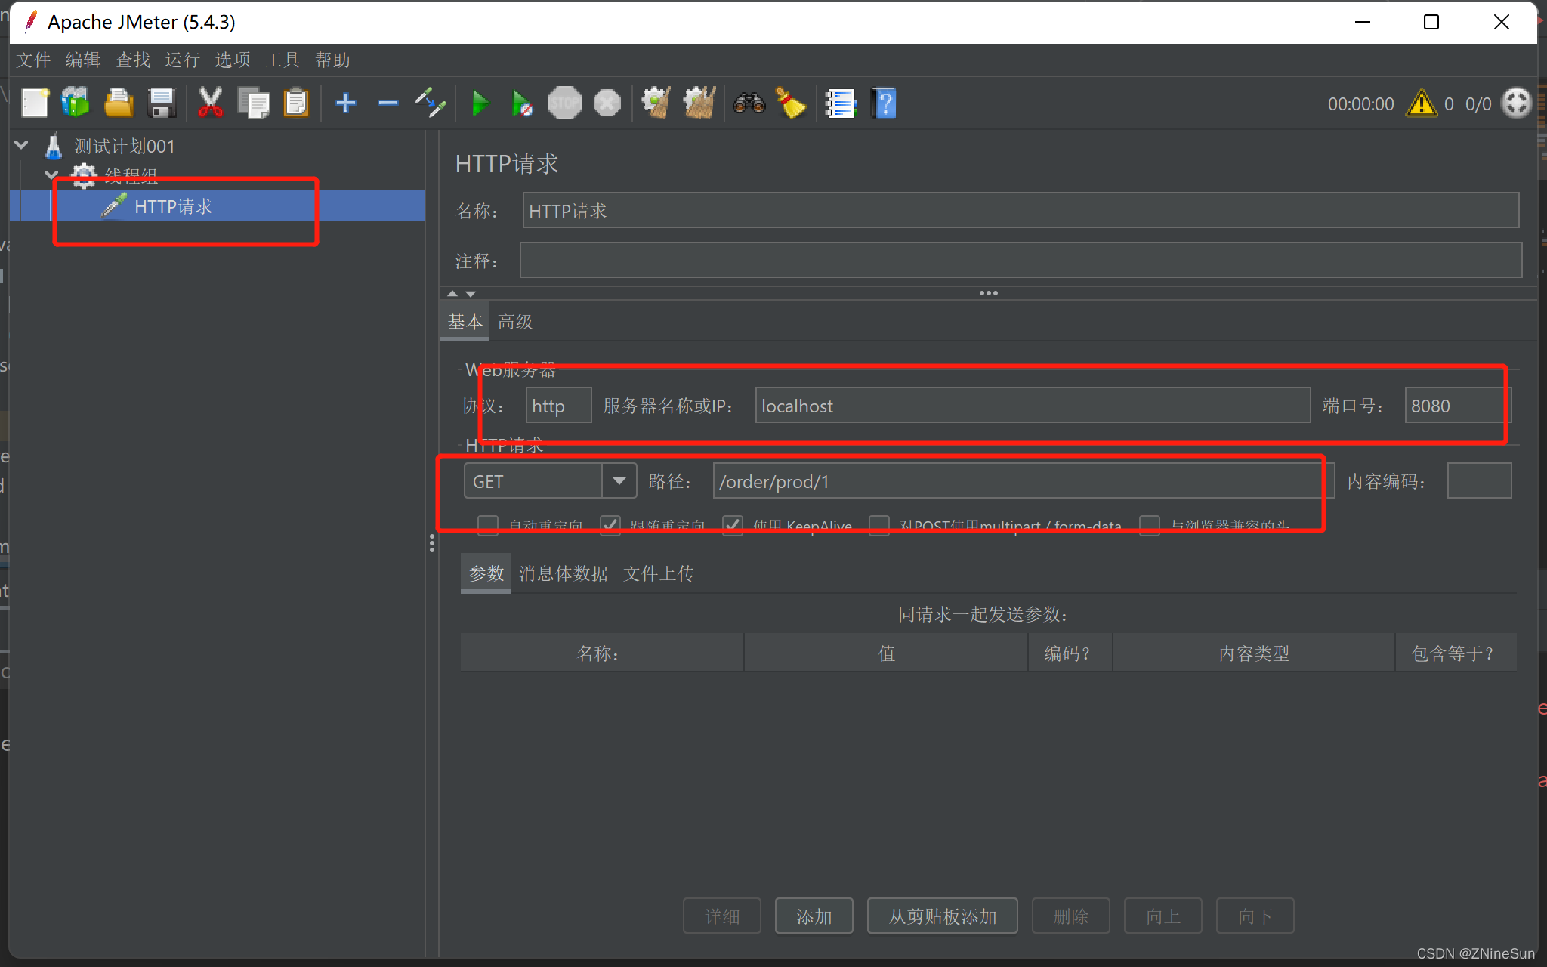Image resolution: width=1547 pixels, height=967 pixels.
Task: Open the 查找 menu
Action: pyautogui.click(x=133, y=60)
